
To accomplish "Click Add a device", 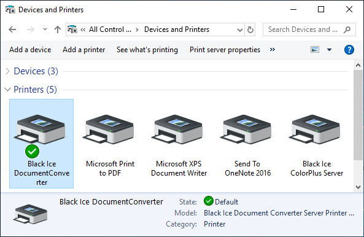I will tap(30, 50).
